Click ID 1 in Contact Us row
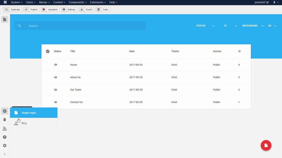The height and width of the screenshot is (158, 282). pos(239,102)
